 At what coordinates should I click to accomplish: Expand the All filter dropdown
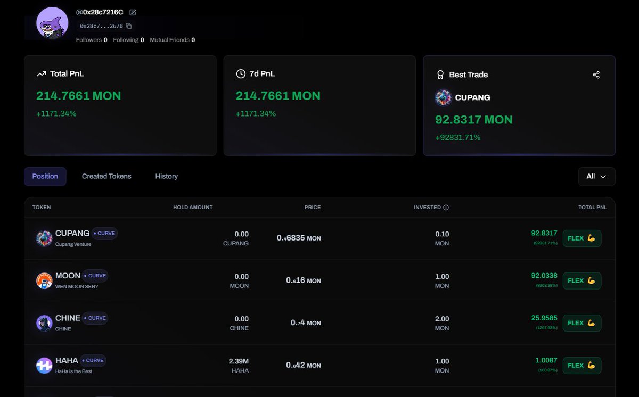[x=596, y=177]
